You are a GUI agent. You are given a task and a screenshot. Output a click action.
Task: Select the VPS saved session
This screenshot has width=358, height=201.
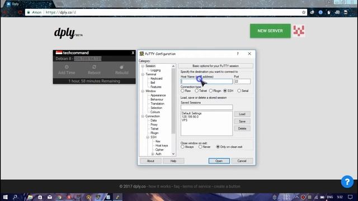[185, 120]
